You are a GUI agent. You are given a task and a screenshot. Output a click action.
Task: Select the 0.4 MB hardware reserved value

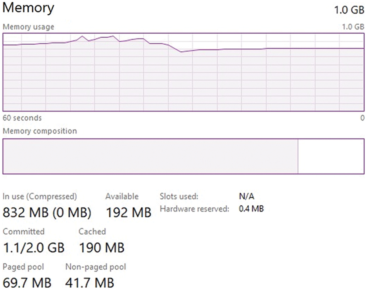coord(251,209)
